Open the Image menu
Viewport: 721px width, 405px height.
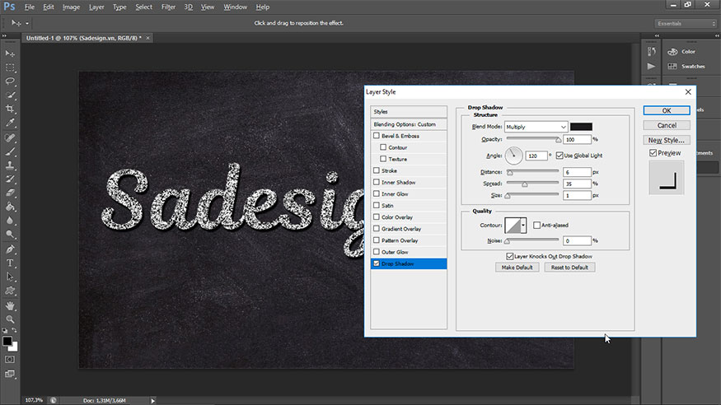pyautogui.click(x=71, y=7)
